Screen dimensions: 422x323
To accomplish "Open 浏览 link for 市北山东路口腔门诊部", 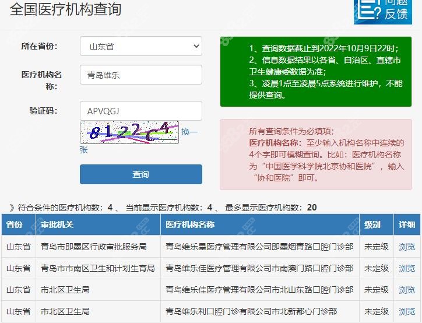I will pos(407,290).
